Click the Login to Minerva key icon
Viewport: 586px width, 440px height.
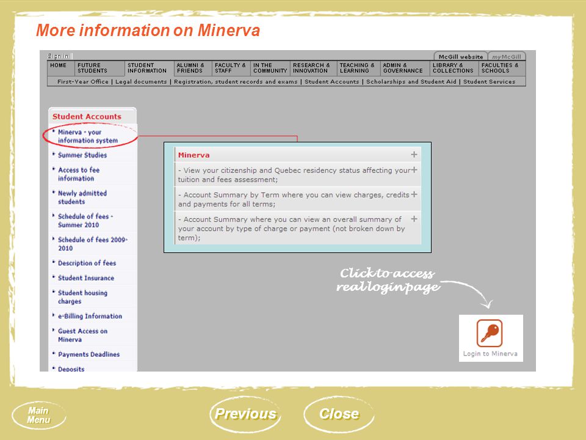(x=489, y=333)
